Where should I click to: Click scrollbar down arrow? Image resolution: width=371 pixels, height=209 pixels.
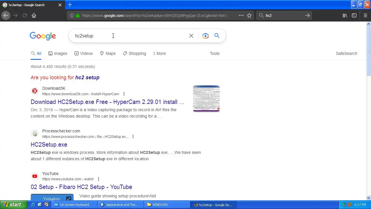[x=369, y=198]
